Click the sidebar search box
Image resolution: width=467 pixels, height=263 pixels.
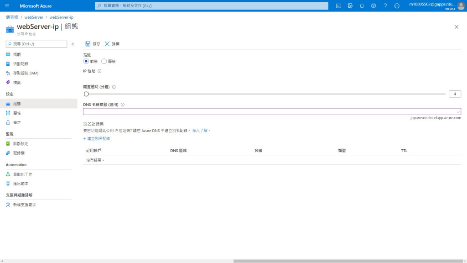point(36,44)
